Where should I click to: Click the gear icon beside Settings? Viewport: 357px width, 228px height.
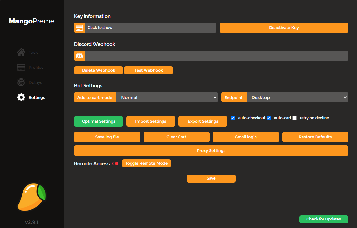coord(21,97)
